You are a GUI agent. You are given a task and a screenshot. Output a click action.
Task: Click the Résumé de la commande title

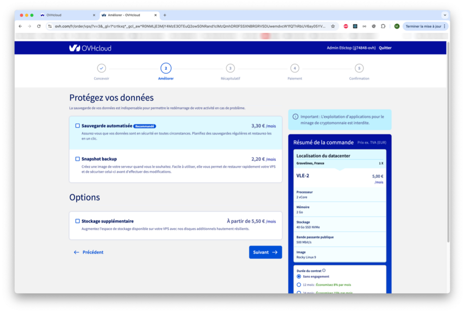(324, 142)
